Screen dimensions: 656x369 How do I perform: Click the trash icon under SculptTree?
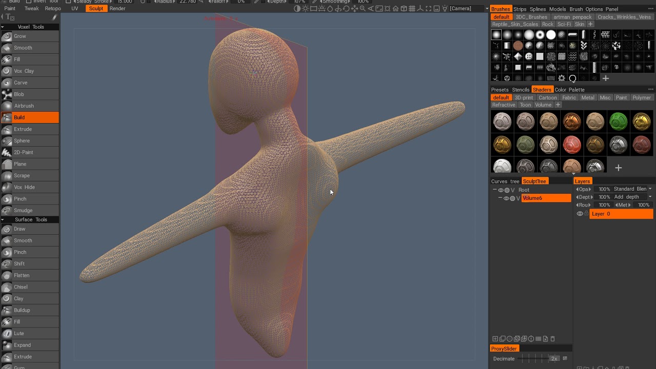[x=552, y=339]
